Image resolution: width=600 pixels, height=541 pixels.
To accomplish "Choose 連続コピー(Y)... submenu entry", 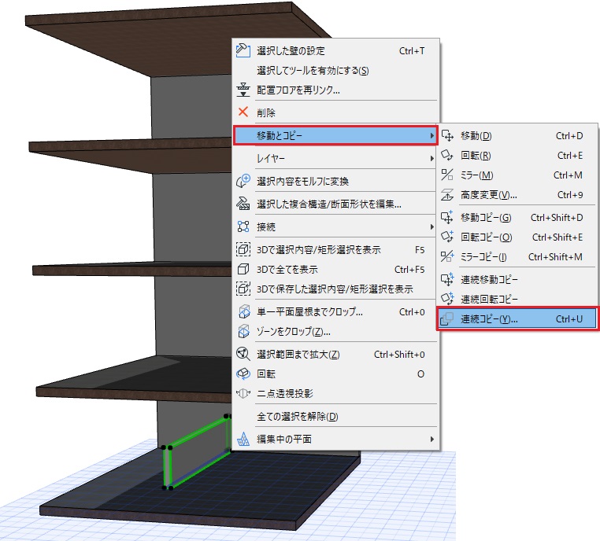I will [517, 318].
